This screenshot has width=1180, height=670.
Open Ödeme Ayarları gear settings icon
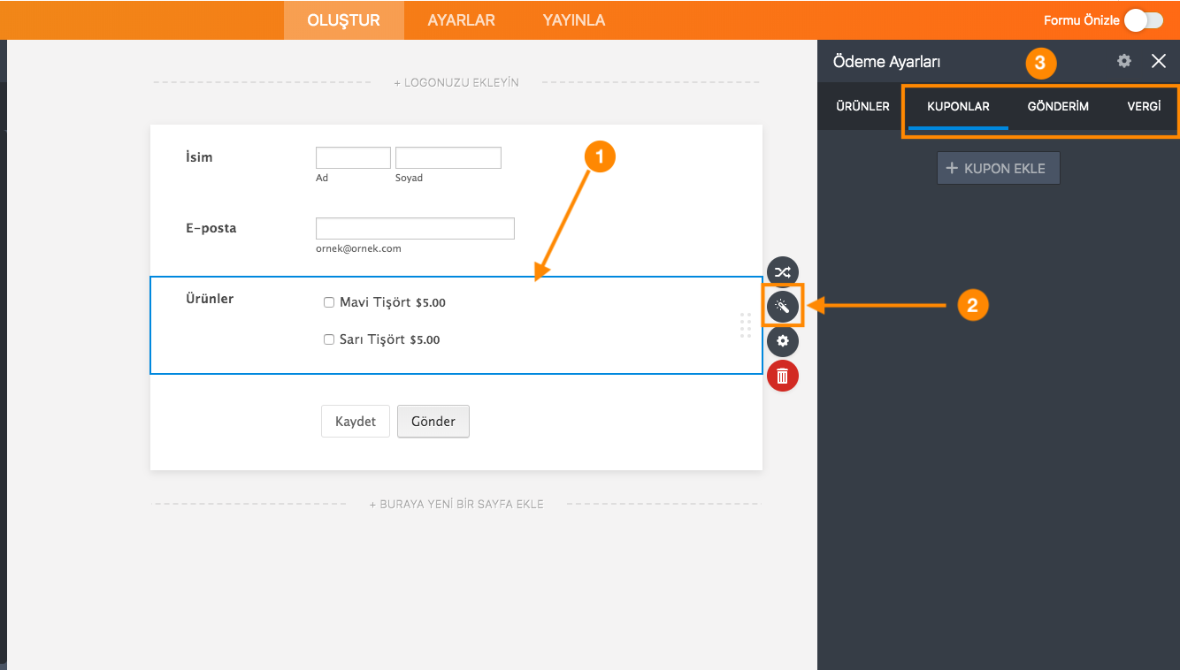[1123, 61]
